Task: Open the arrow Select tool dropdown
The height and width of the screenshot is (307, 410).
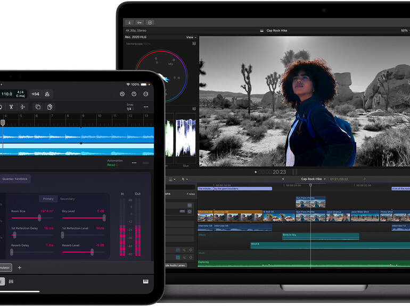Action: pyautogui.click(x=185, y=179)
